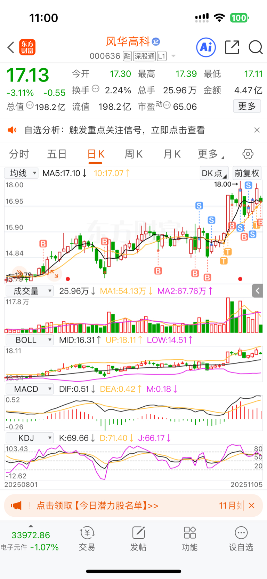Open the KDJ indicator dropdown
The image size is (267, 579).
click(29, 438)
